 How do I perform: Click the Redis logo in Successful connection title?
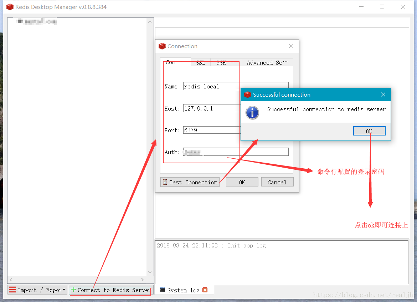[x=248, y=95]
